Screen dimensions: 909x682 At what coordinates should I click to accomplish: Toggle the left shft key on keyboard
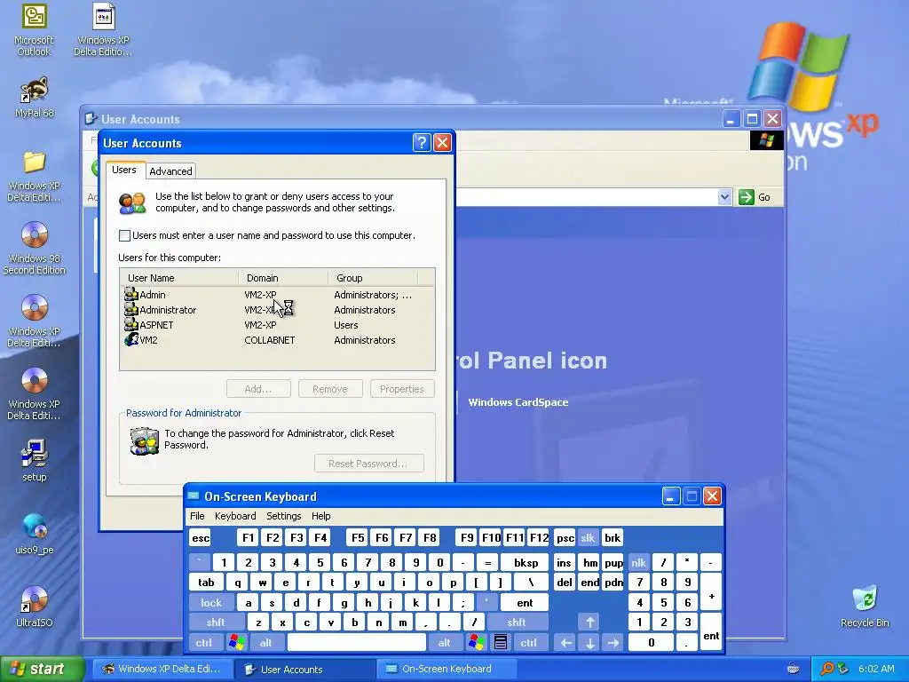(x=216, y=623)
